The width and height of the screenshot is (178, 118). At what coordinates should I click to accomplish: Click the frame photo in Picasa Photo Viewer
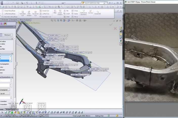(x=151, y=57)
